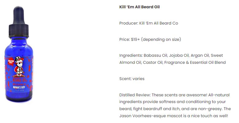The image size is (239, 123).
Task: Click the blue beard oil bottle image
Action: tap(19, 54)
